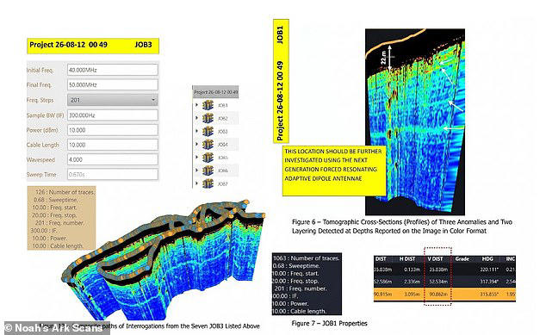Click '0.68 : Sweeptime' in tan box

pyautogui.click(x=56, y=200)
